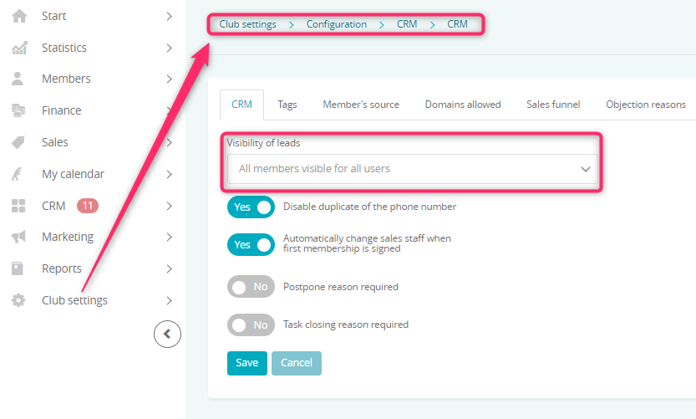The width and height of the screenshot is (696, 419).
Task: Expand the My calendar menu chevron
Action: [x=169, y=174]
